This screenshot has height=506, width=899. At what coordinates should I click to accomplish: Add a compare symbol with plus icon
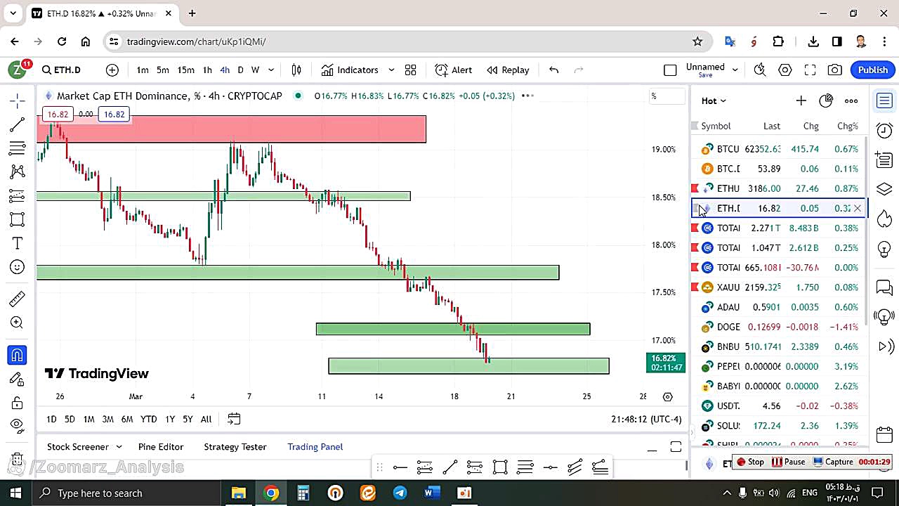pyautogui.click(x=112, y=70)
